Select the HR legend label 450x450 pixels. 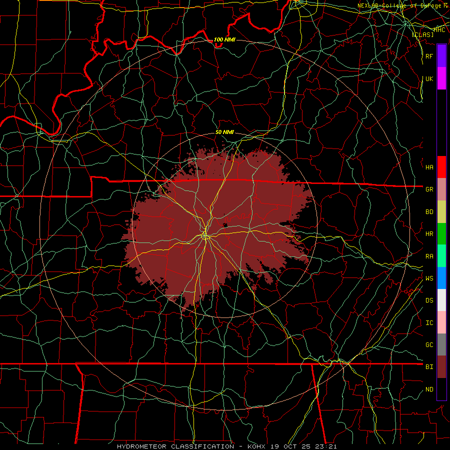[x=429, y=234]
